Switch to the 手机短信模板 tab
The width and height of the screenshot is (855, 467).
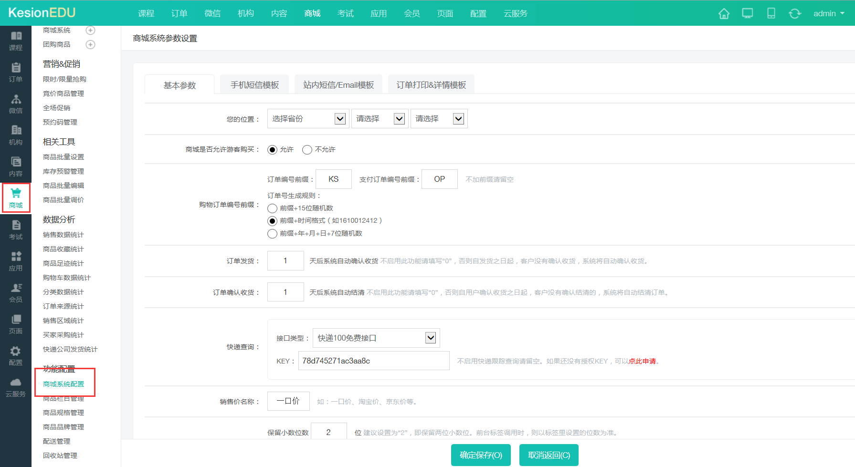(x=254, y=85)
